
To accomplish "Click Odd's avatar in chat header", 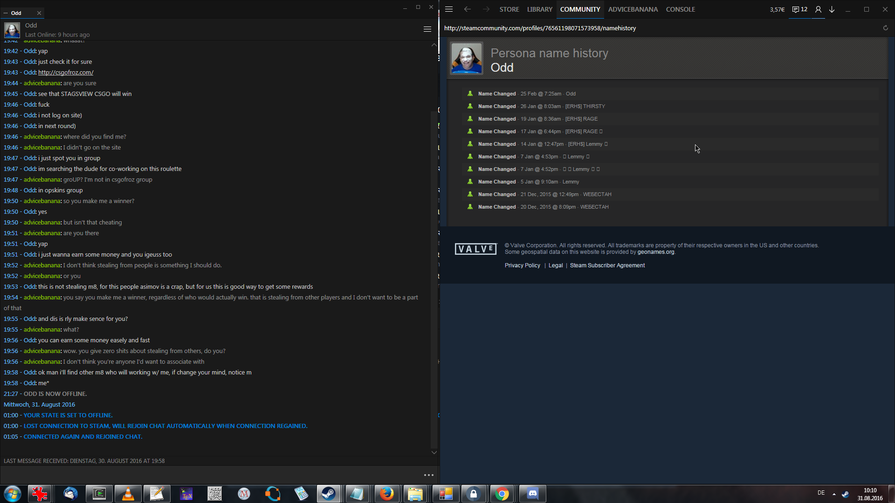I will click(x=12, y=30).
